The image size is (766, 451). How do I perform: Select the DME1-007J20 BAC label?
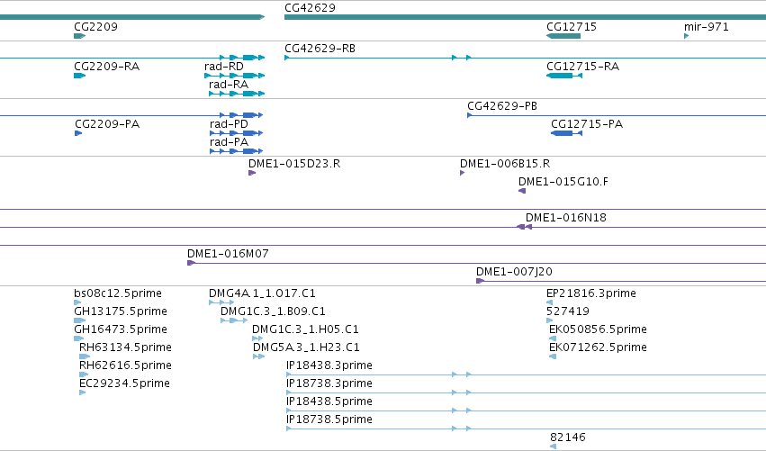(x=514, y=272)
